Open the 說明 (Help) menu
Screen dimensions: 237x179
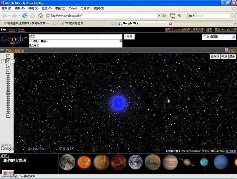coord(99,8)
